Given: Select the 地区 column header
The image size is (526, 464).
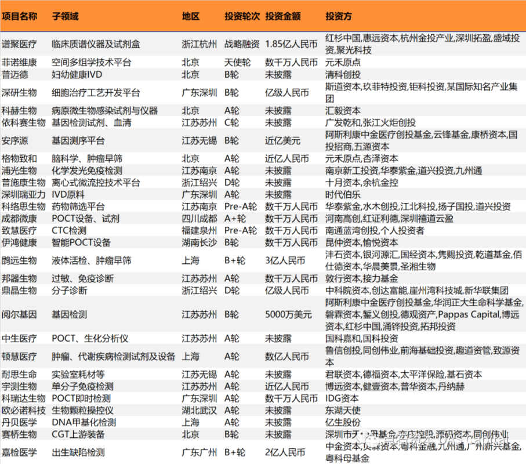Looking at the screenshot, I should (191, 16).
